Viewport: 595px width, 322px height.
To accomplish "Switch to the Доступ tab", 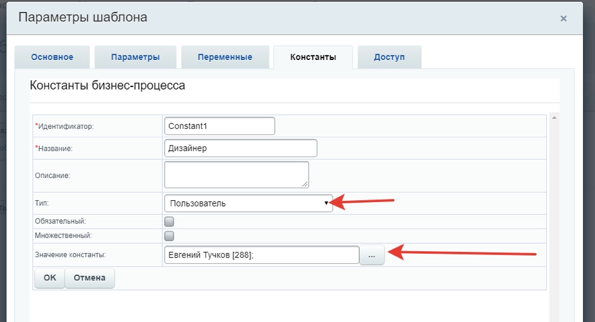I will click(389, 57).
